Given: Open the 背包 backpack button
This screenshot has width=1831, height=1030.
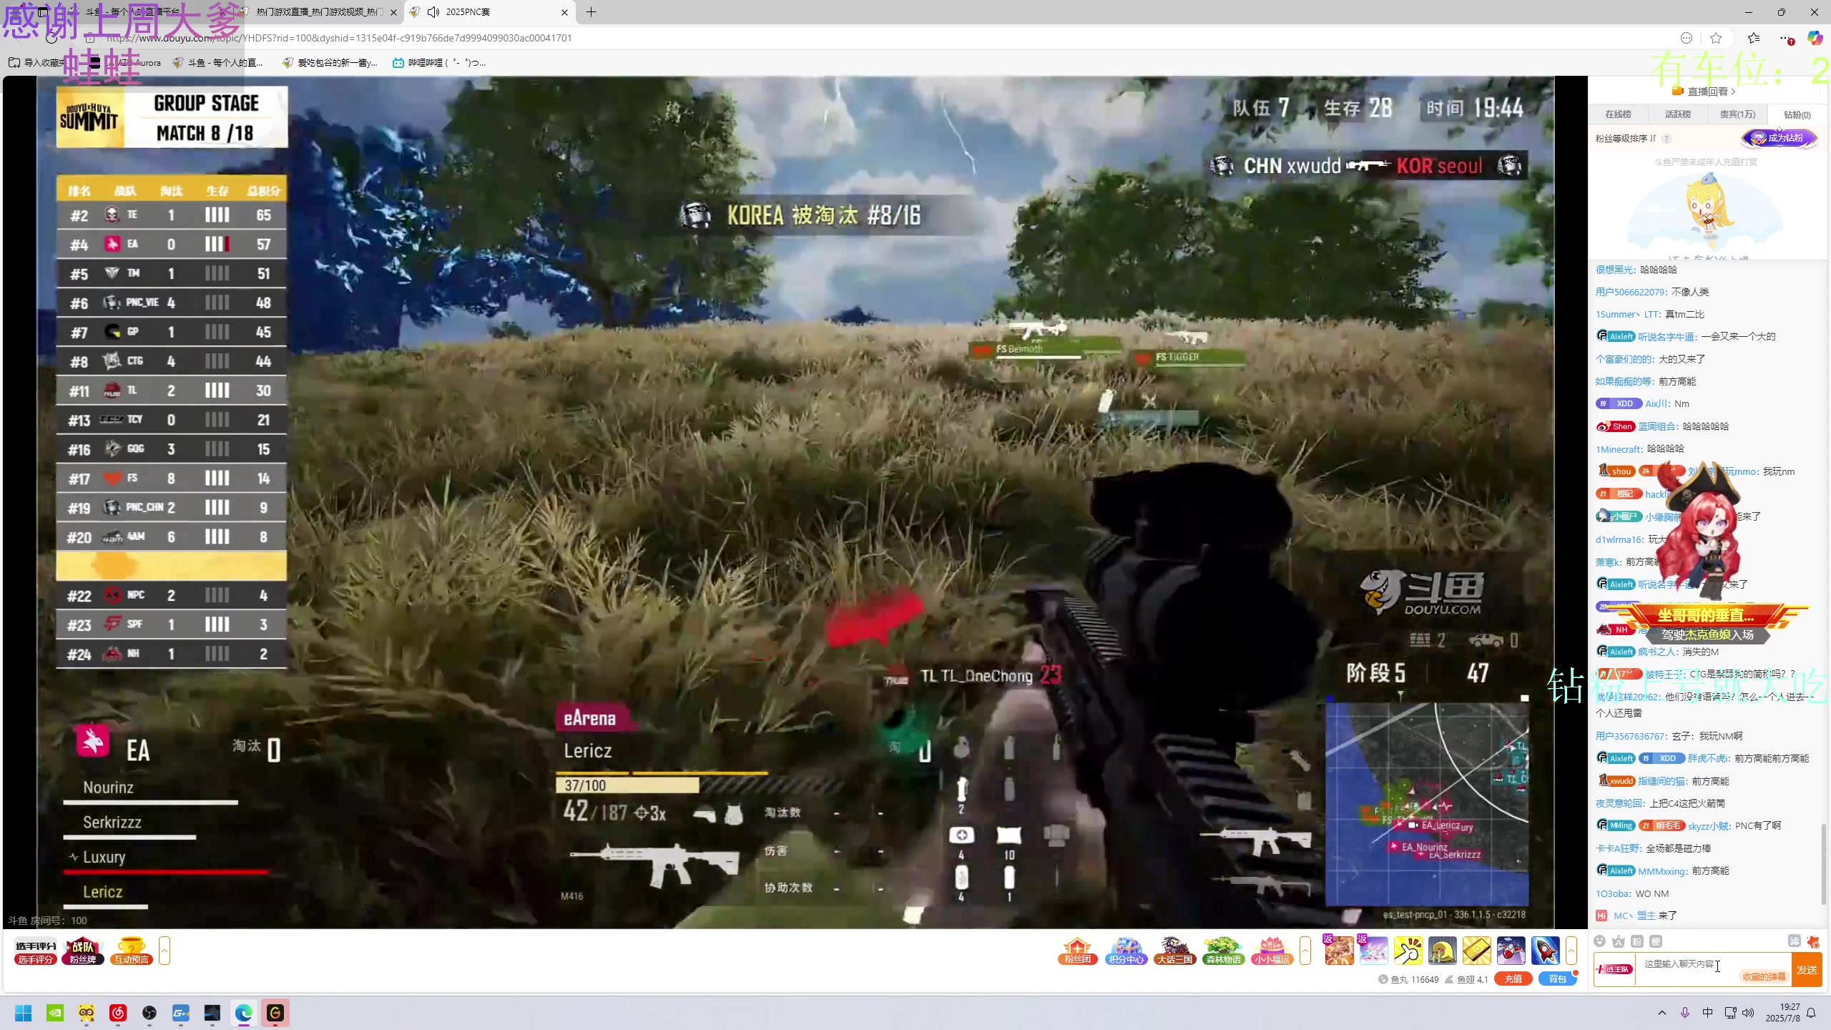Looking at the screenshot, I should pyautogui.click(x=1558, y=979).
